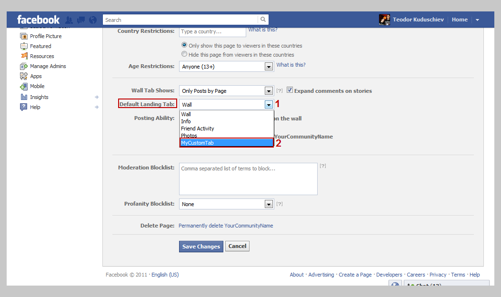Click the Mobile sidebar icon

click(24, 86)
